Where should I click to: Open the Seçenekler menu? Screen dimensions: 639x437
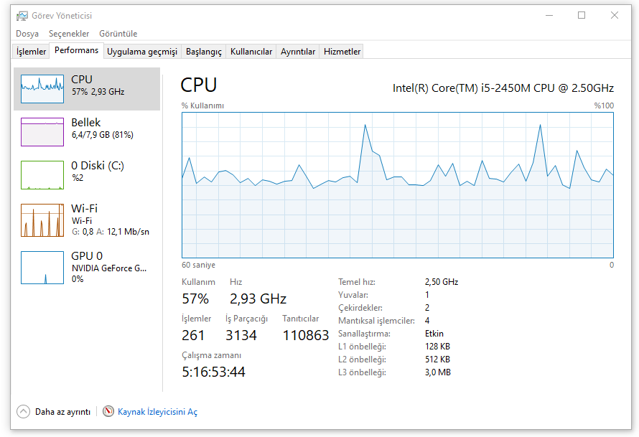pyautogui.click(x=69, y=34)
